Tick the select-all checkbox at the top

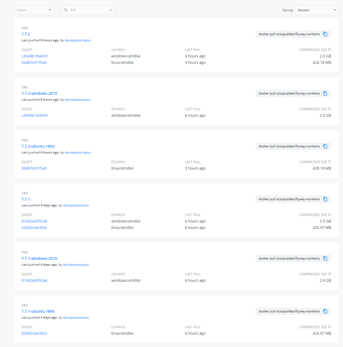click(x=5, y=10)
